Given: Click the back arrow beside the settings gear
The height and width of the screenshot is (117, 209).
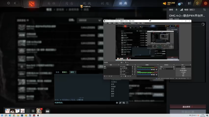Looking at the screenshot, I should (15, 3).
